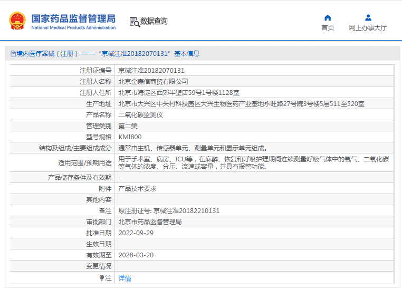Click the lightbulb icon beside 注
Image resolution: width=402 pixels, height=289 pixels.
click(x=102, y=277)
